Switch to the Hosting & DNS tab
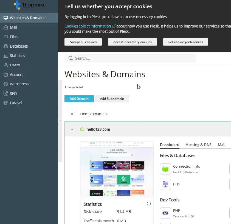This screenshot has width=231, height=224. coord(198,145)
